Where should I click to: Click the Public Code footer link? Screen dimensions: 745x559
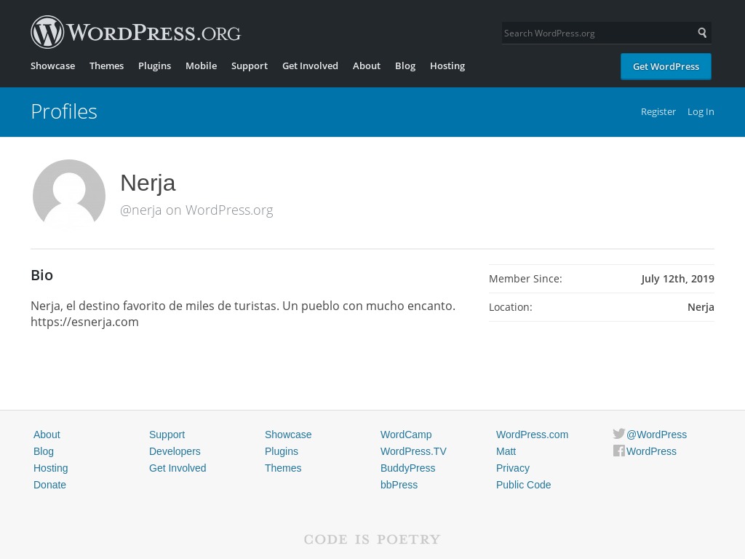[x=523, y=485]
